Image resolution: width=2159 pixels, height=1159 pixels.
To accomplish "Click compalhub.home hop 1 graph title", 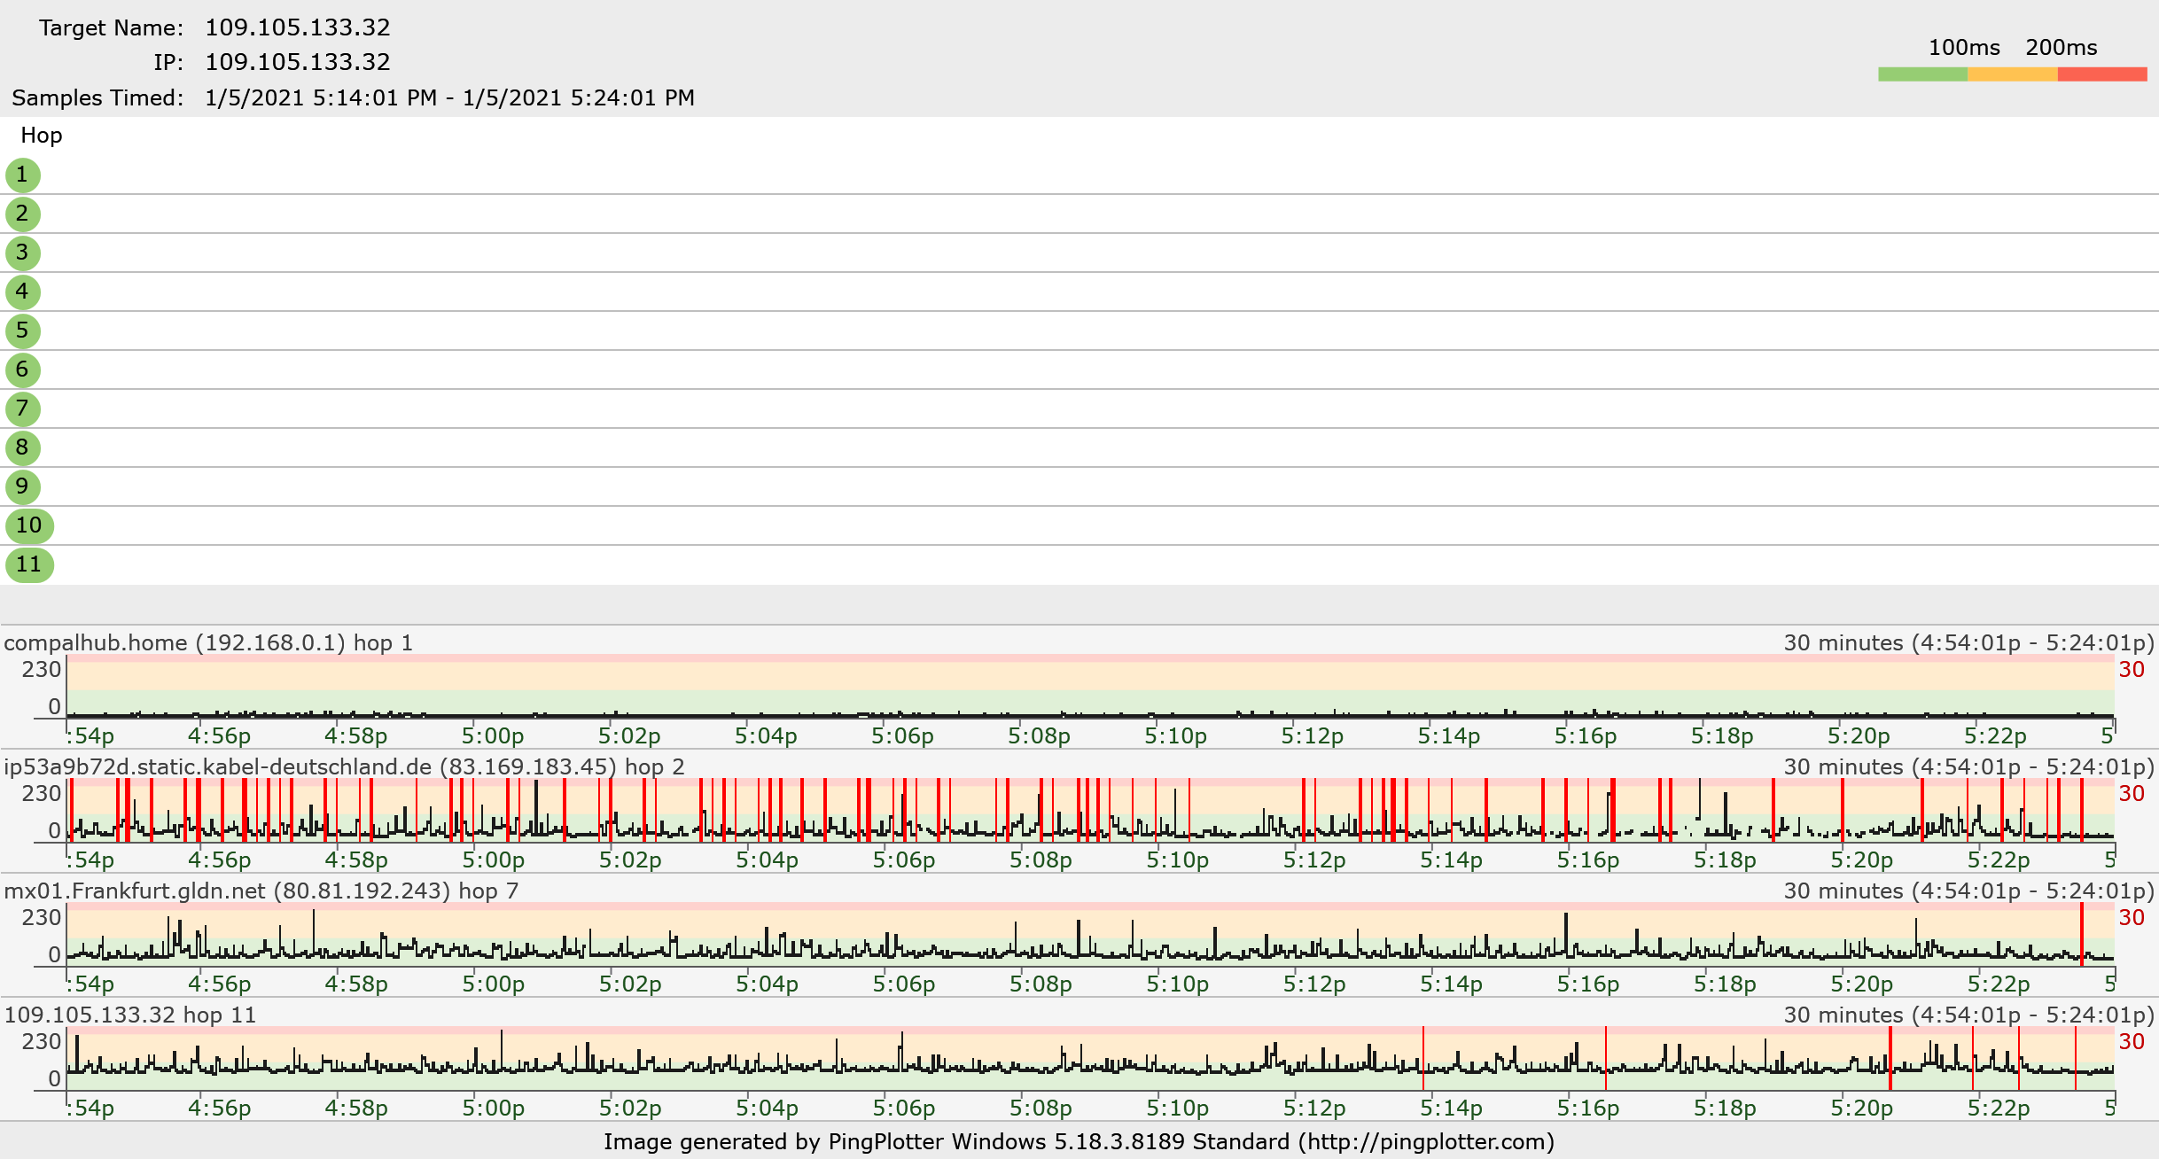I will tap(208, 642).
